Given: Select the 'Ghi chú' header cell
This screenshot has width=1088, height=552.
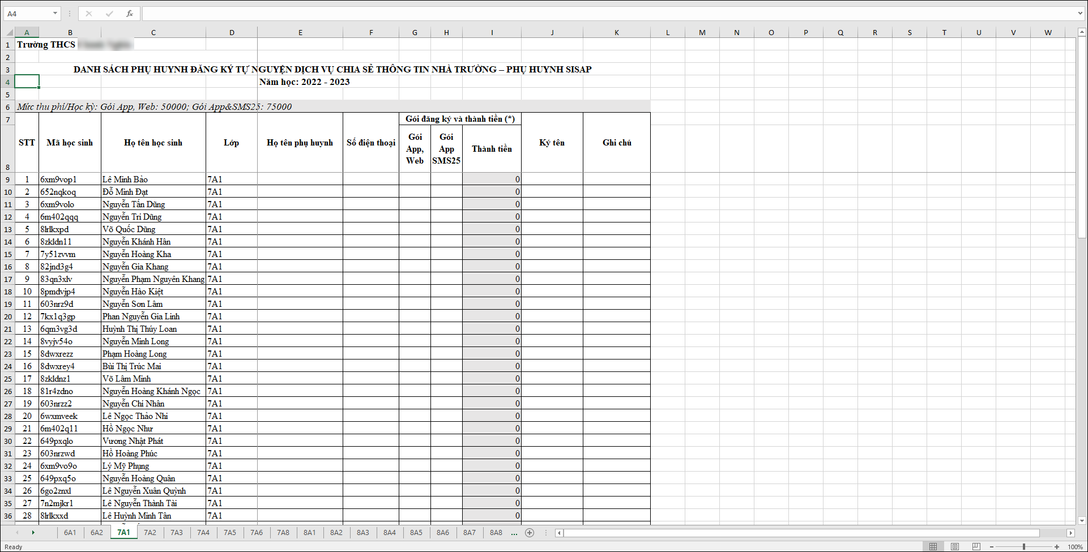Looking at the screenshot, I should pos(617,143).
